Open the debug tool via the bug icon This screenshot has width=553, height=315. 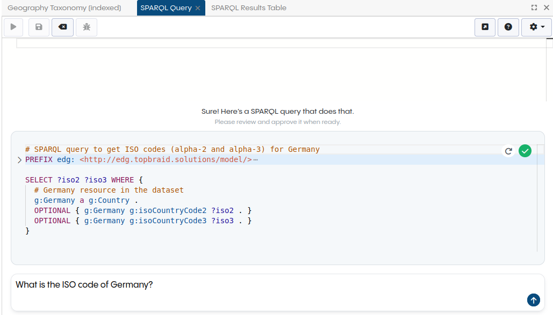86,27
